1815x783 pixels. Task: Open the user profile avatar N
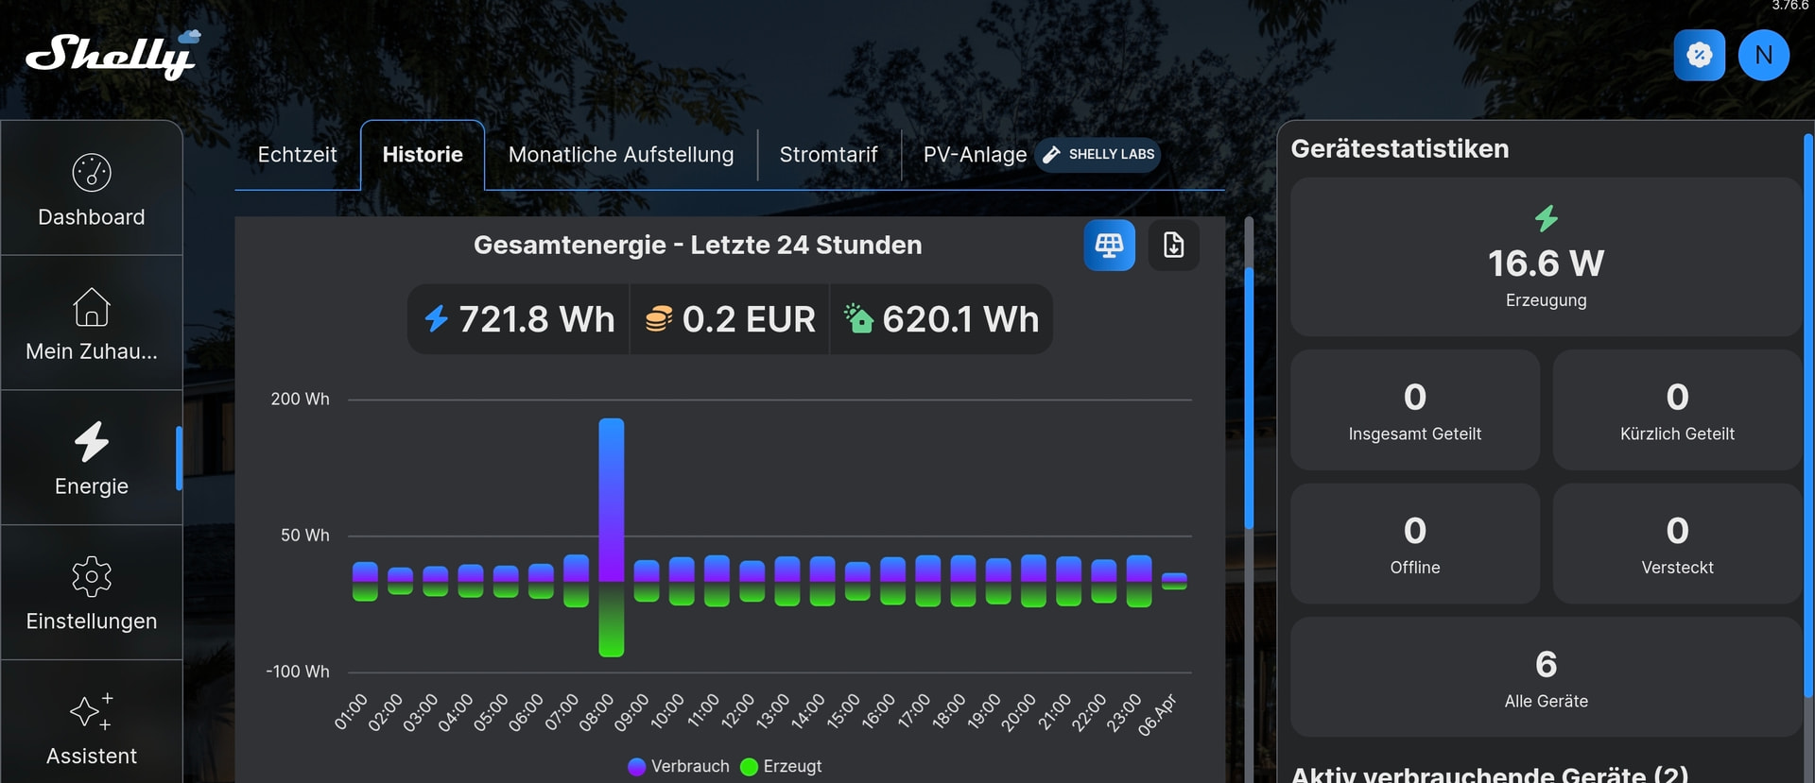click(x=1763, y=55)
